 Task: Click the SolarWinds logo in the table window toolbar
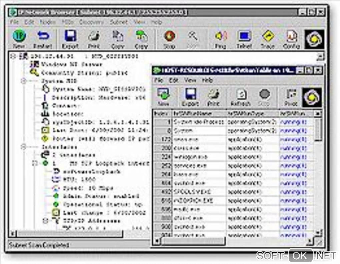click(x=312, y=97)
